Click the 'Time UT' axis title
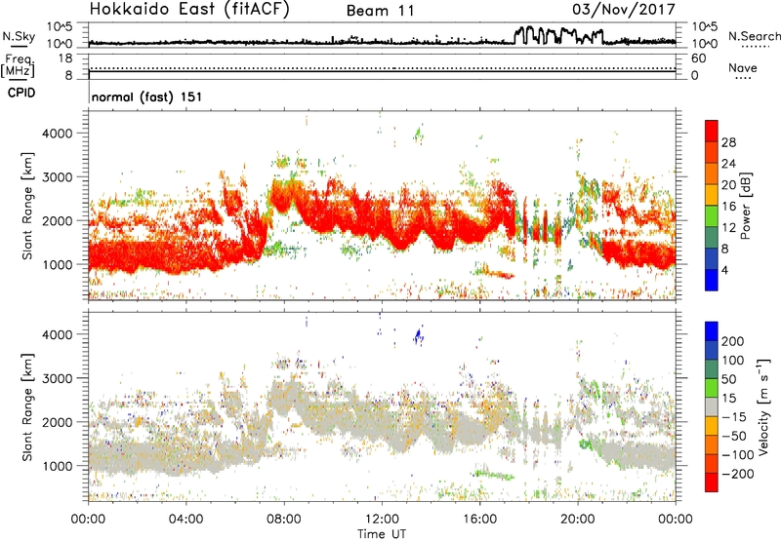Viewport: 781px width, 540px height. (x=382, y=533)
